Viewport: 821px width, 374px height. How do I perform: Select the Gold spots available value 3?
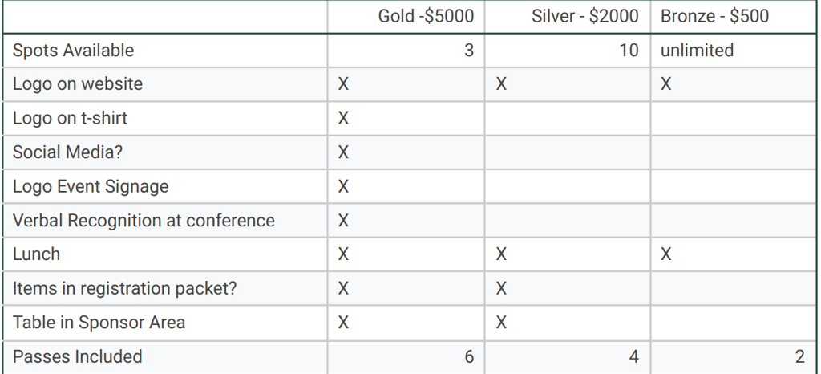468,51
